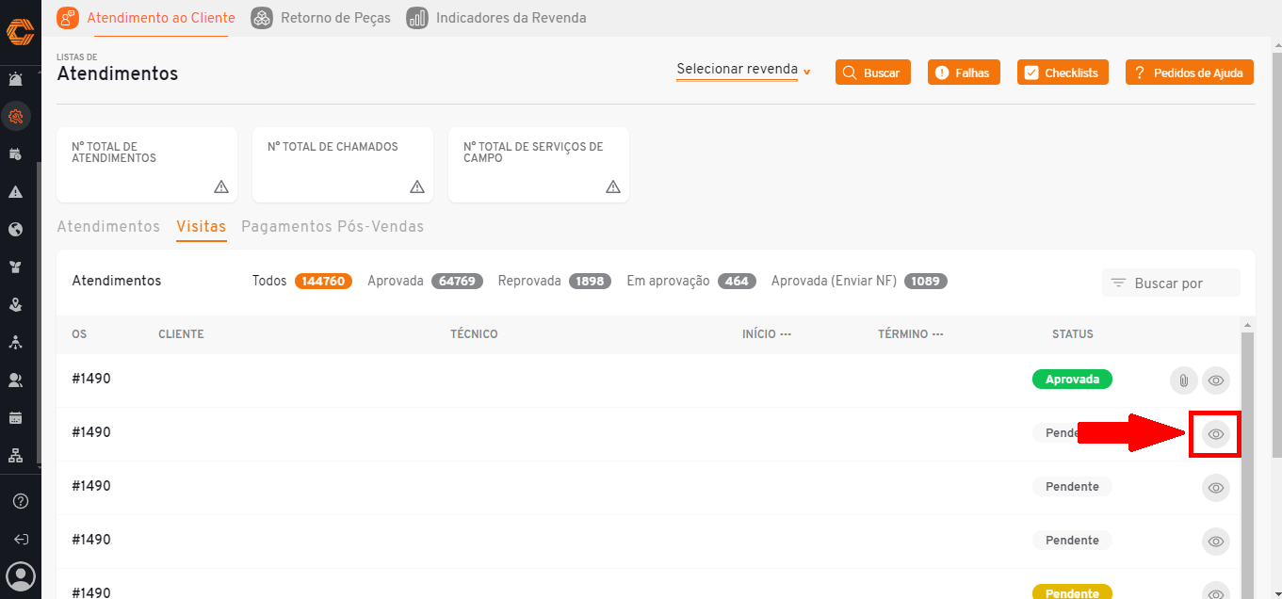The image size is (1282, 599).
Task: Open the calendar-with-clock sidebar icon
Action: (15, 154)
